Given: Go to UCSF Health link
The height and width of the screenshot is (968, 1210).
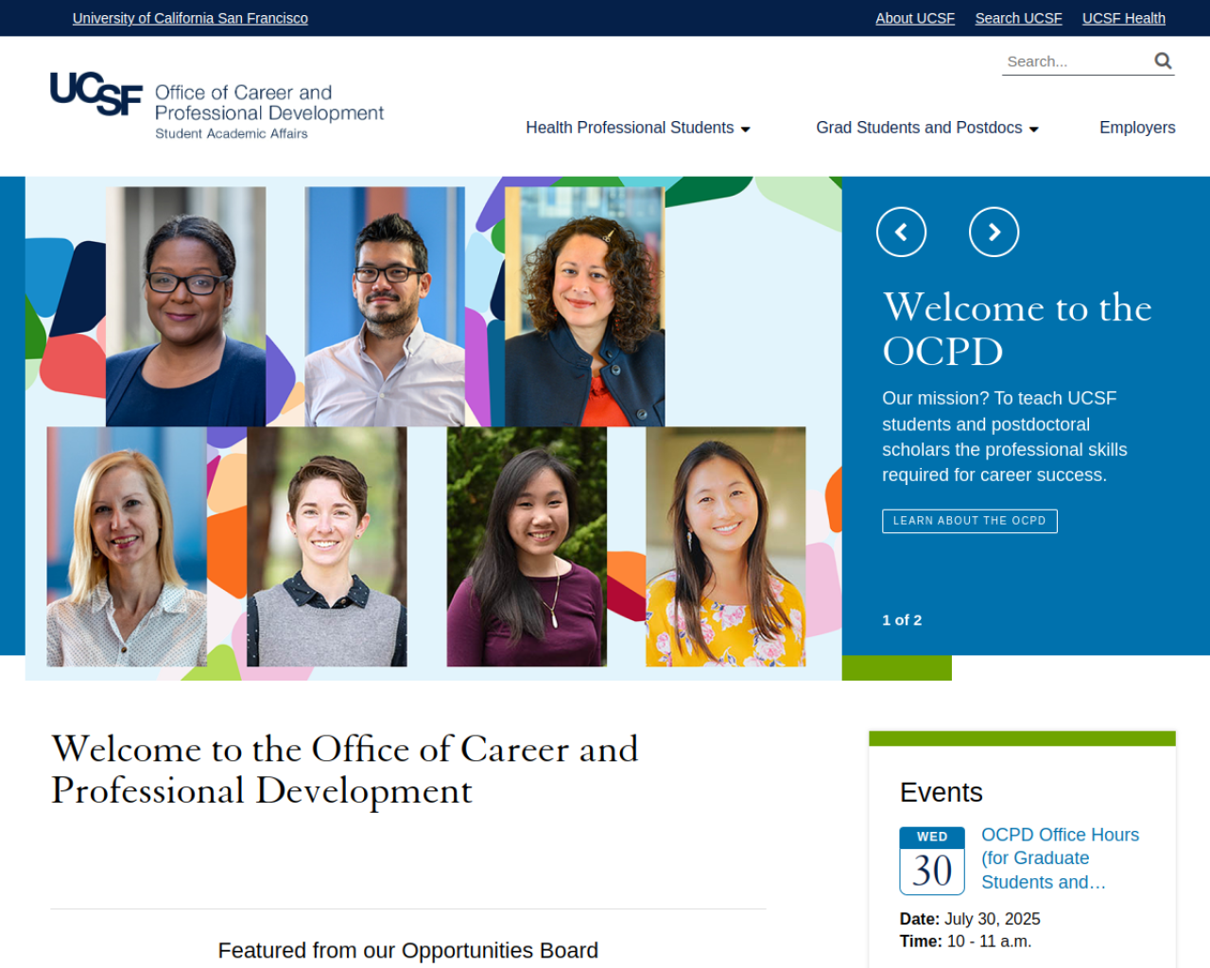Looking at the screenshot, I should 1123,18.
